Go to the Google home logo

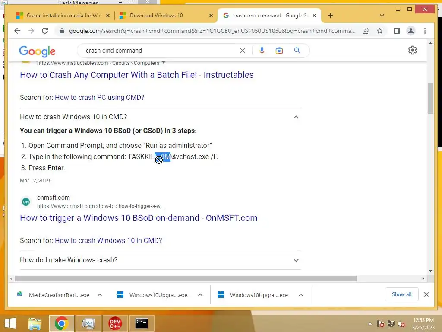click(x=37, y=51)
